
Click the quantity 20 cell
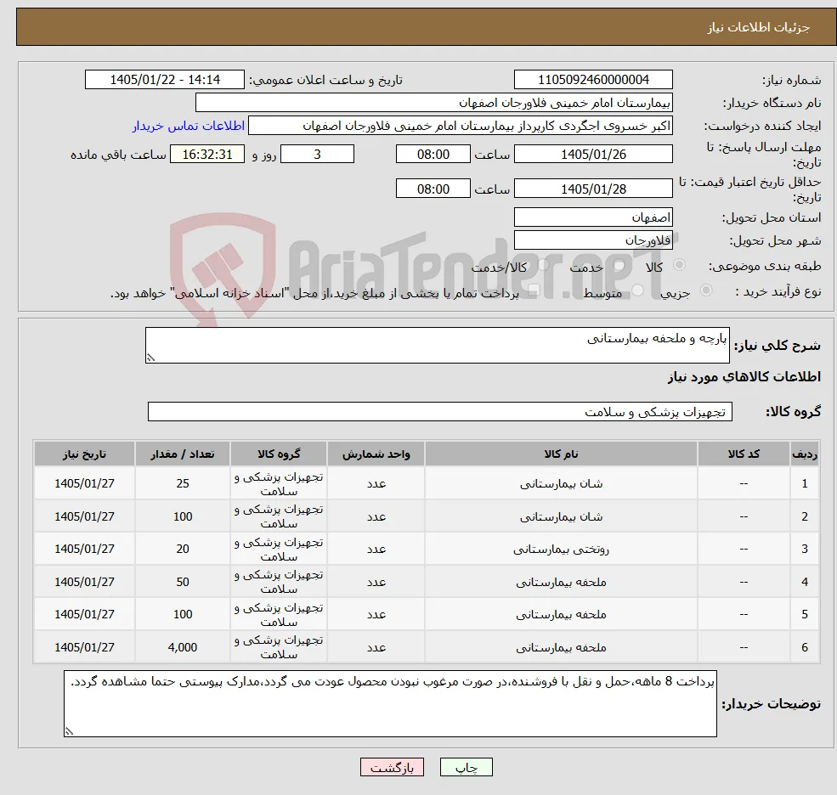coord(183,549)
